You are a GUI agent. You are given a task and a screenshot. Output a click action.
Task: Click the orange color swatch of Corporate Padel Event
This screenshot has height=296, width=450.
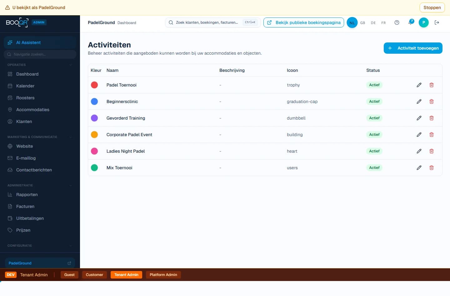coord(95,135)
